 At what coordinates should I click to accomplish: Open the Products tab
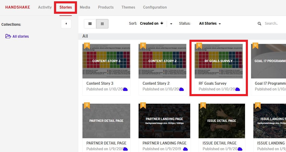[x=106, y=7]
